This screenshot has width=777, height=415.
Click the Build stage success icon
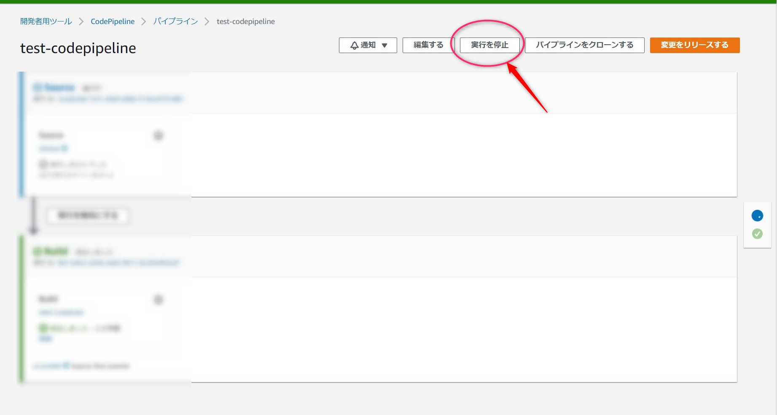click(38, 252)
